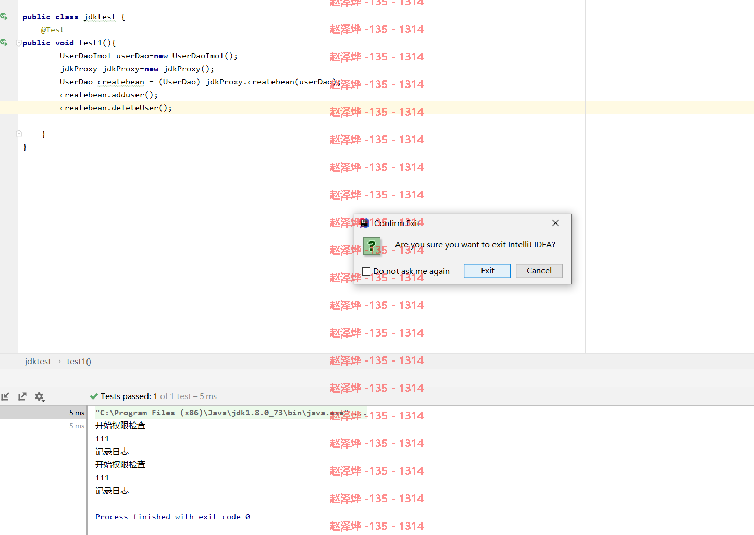Click the java.exe command line in the console
This screenshot has width=754, height=535.
[231, 413]
